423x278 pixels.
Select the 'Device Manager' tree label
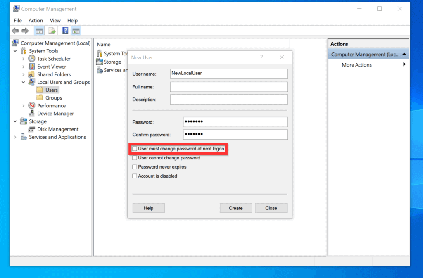(55, 114)
